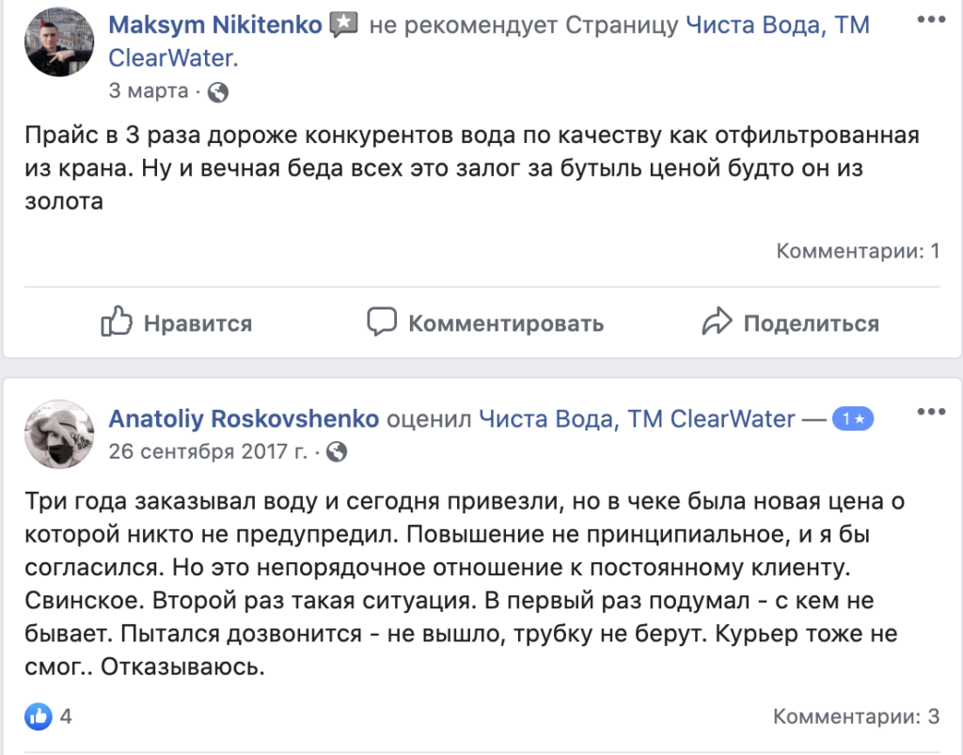Open Maksym Nikitenko profile link
963x755 pixels.
pos(215,25)
